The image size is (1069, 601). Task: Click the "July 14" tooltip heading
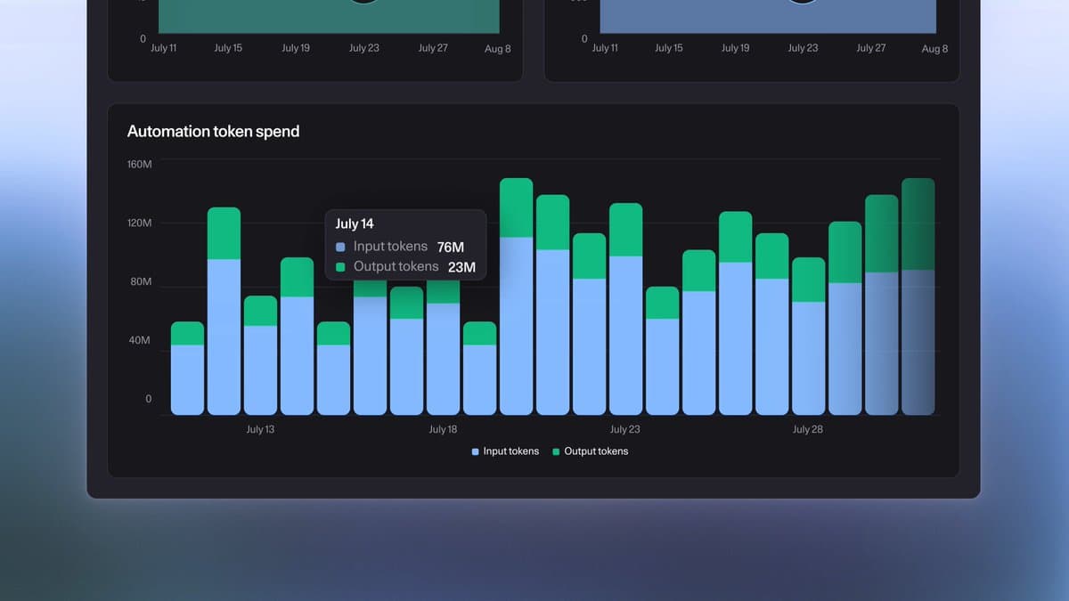[x=355, y=223]
